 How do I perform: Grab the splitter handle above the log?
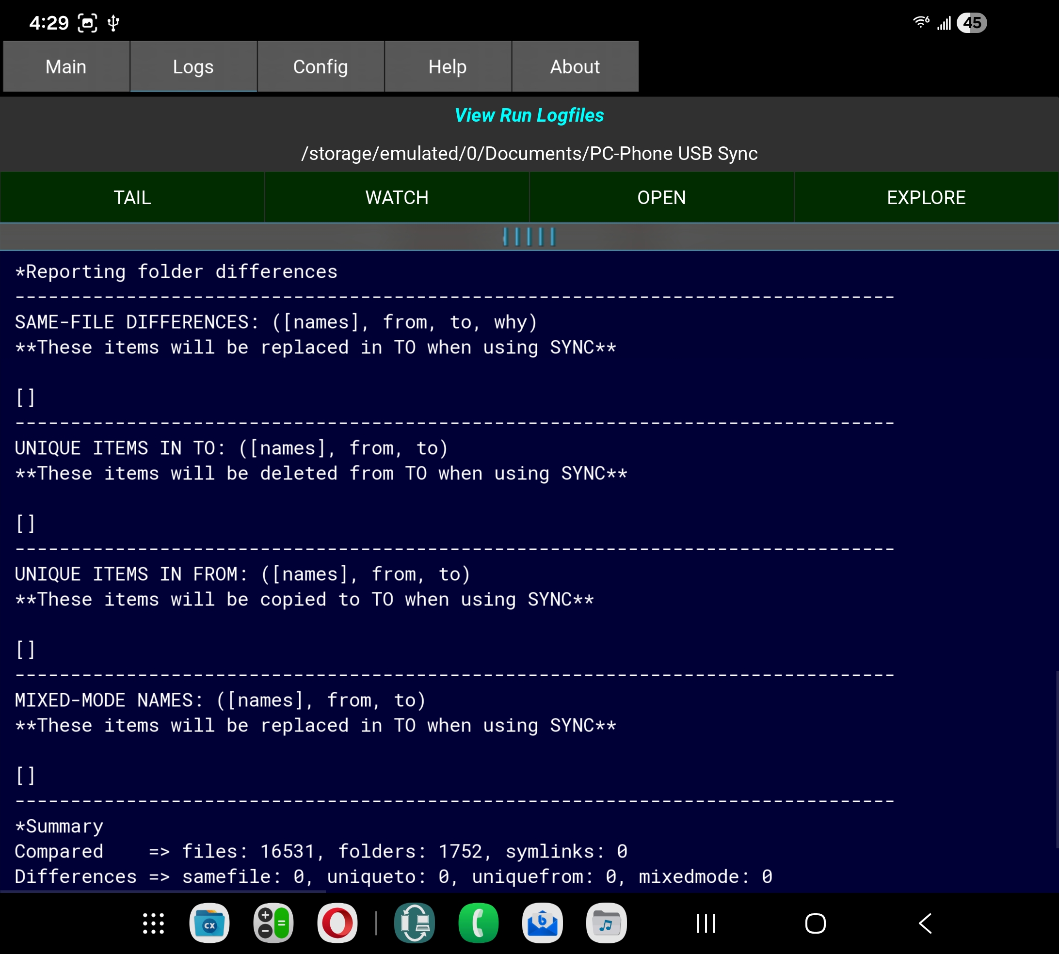[x=529, y=237]
